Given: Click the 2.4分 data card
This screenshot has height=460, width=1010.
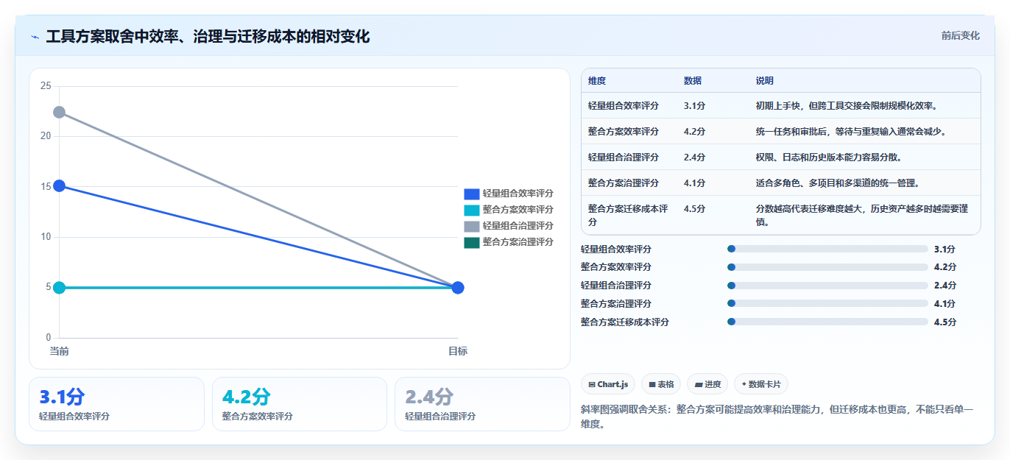Looking at the screenshot, I should tap(482, 404).
